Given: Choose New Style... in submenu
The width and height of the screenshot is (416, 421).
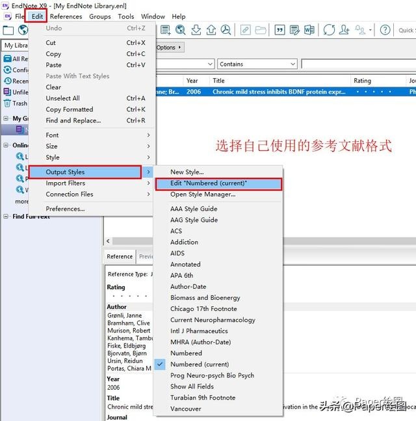Looking at the screenshot, I should pos(218,172).
